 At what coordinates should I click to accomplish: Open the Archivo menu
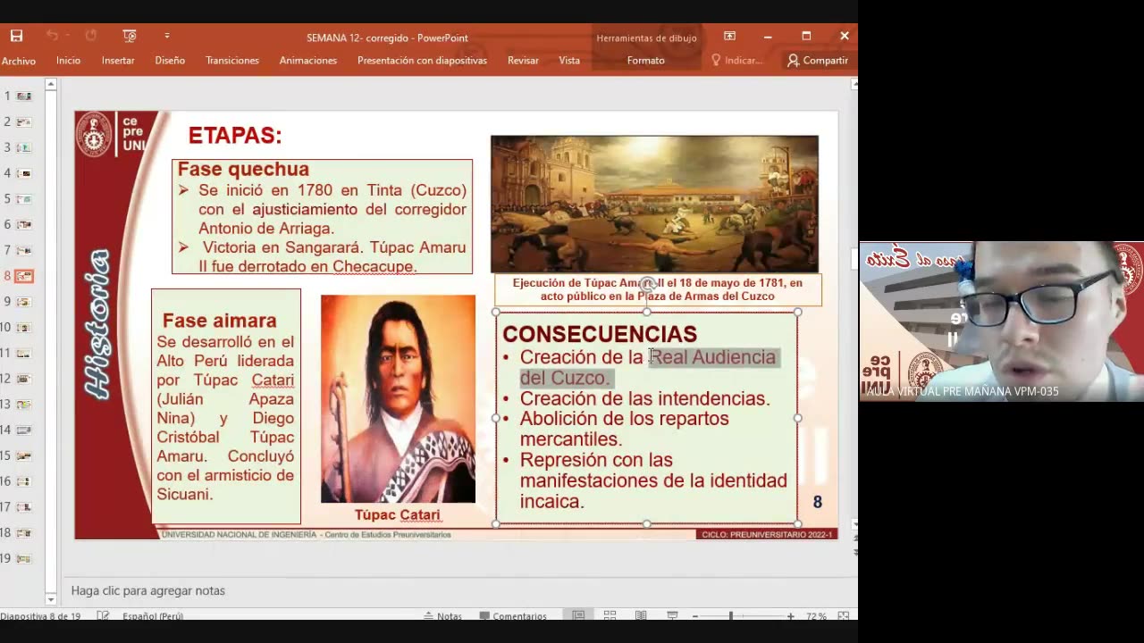pos(18,61)
